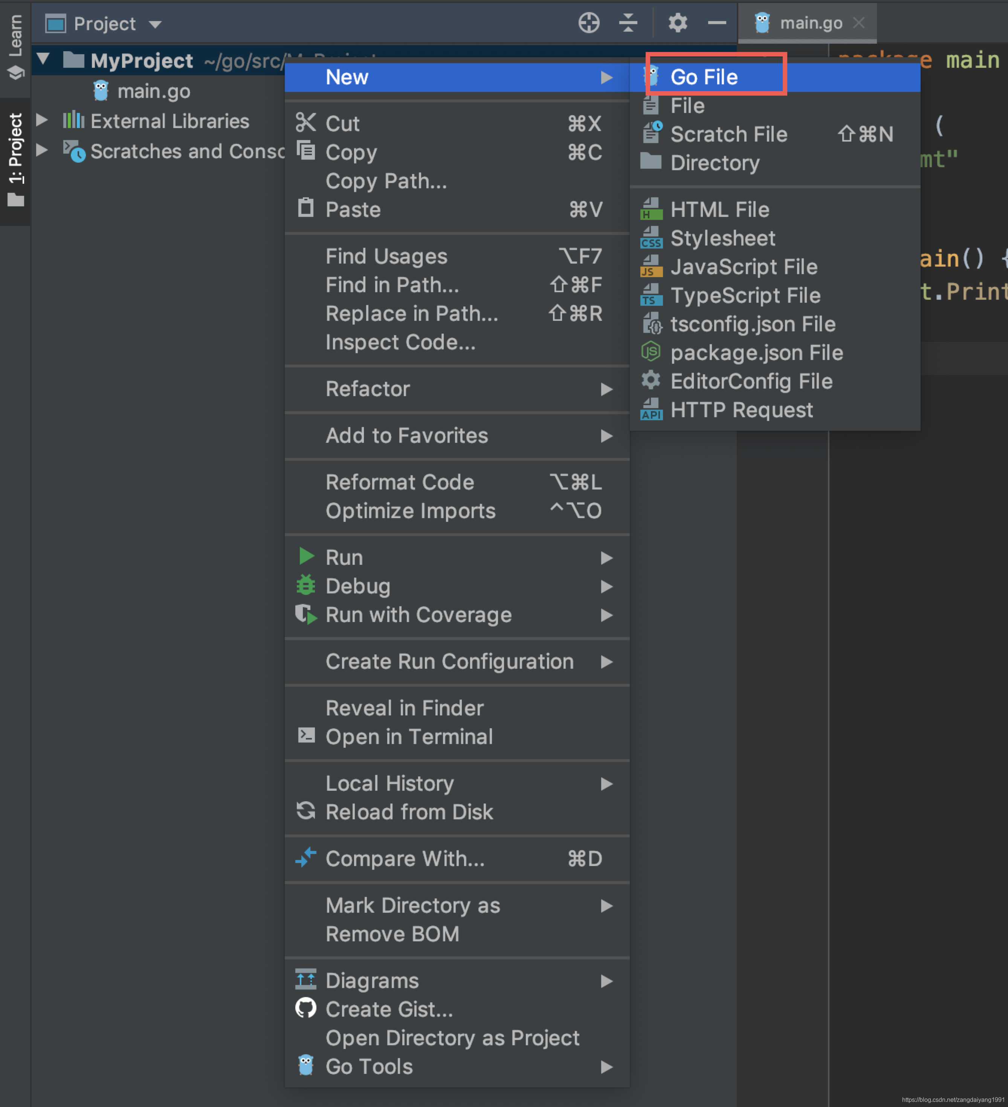This screenshot has width=1008, height=1107.
Task: Open Project panel settings gear
Action: [677, 23]
